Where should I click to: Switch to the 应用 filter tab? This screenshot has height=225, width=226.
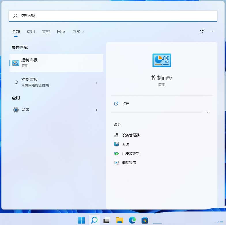click(x=31, y=32)
